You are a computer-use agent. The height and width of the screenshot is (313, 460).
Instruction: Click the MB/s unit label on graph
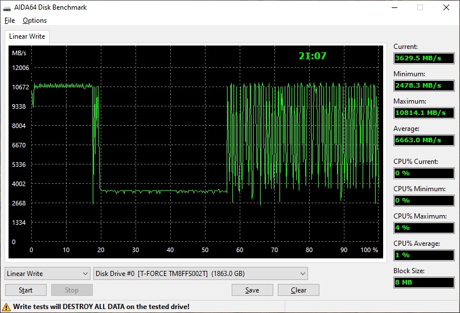pyautogui.click(x=19, y=53)
